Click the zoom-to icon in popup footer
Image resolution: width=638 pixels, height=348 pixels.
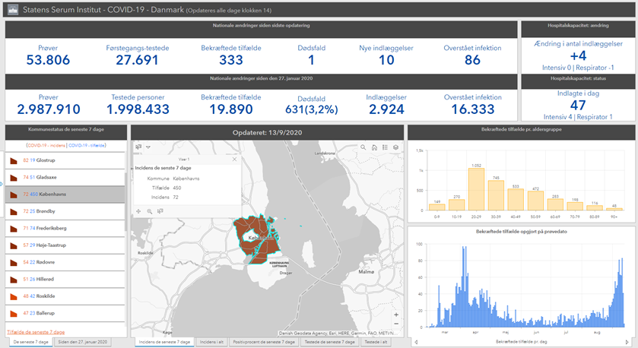tap(149, 211)
